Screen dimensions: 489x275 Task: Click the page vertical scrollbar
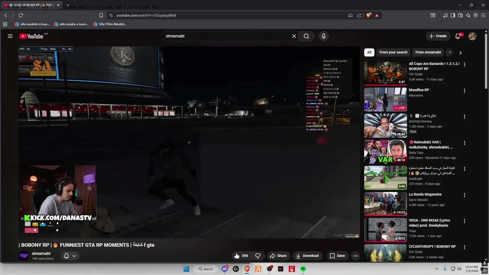click(x=486, y=61)
